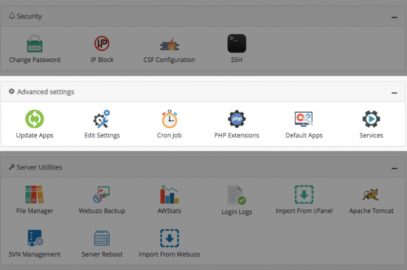Open the Change Password icon
Viewport: 407px width, 270px height.
[x=34, y=44]
